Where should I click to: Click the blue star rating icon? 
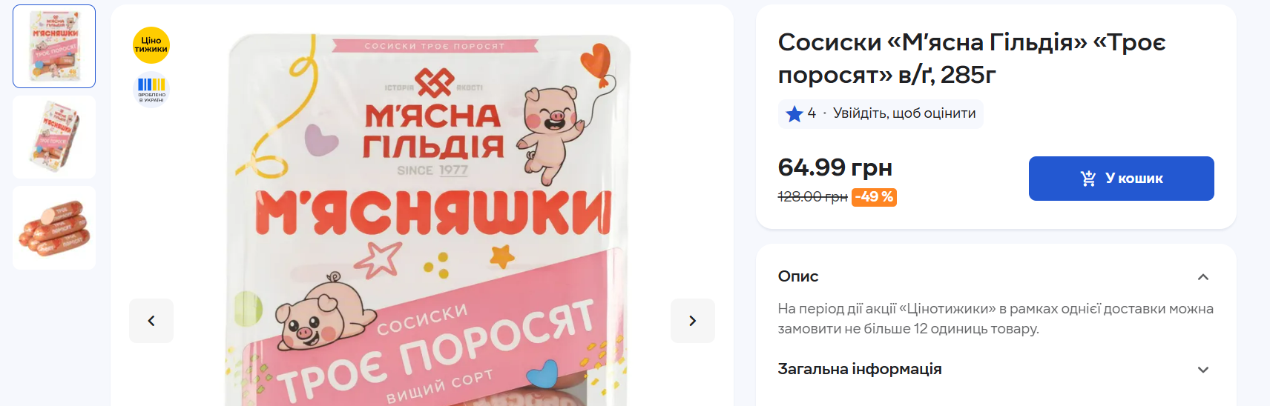coord(794,113)
